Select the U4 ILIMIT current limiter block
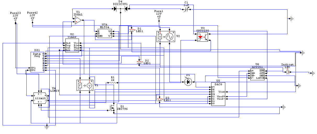317x134 pixels. pyautogui.click(x=40, y=98)
